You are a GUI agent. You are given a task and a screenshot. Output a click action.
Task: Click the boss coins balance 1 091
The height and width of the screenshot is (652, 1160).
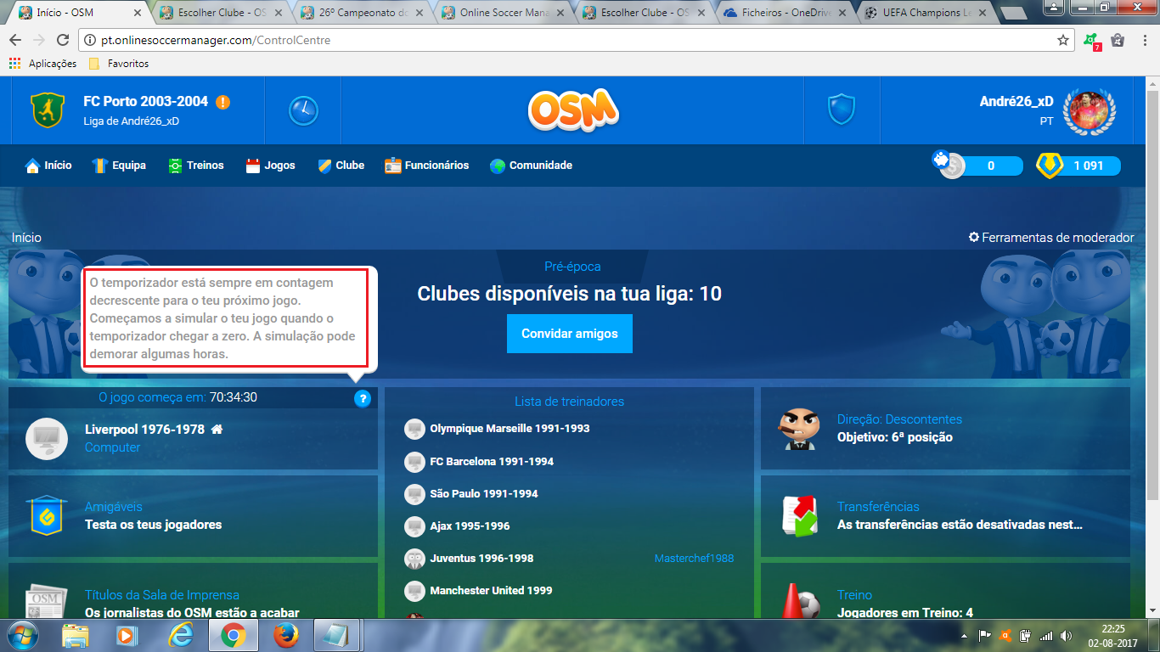tap(1078, 166)
